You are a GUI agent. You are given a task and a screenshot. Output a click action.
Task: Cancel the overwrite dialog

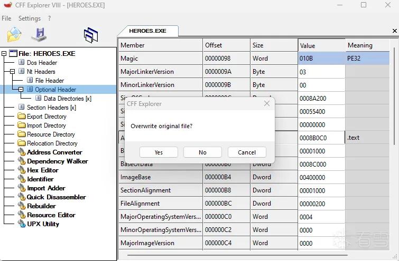click(x=247, y=152)
